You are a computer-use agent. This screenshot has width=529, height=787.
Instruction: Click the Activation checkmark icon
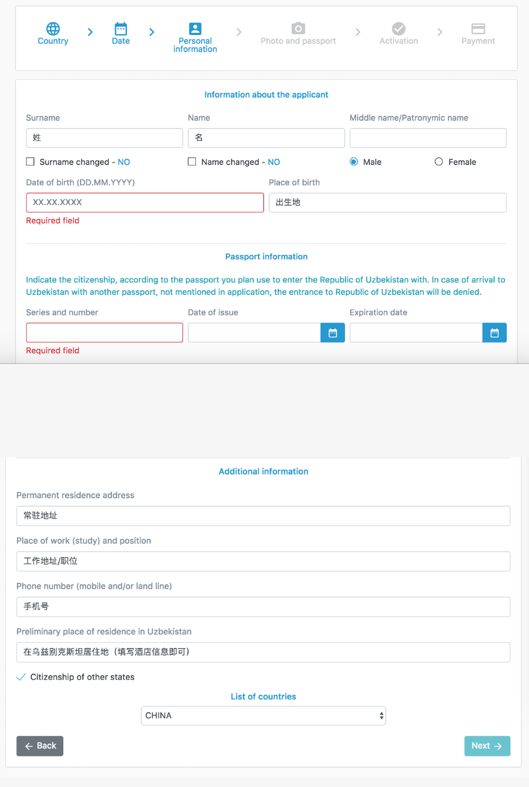coord(399,28)
